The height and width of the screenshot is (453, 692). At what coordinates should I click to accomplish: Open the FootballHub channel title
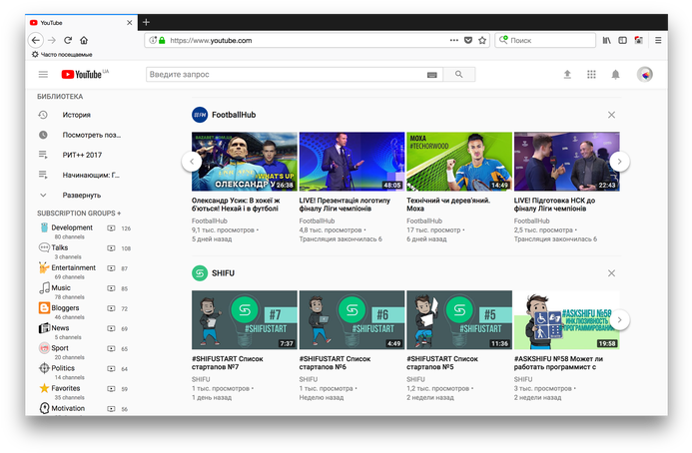pyautogui.click(x=234, y=115)
